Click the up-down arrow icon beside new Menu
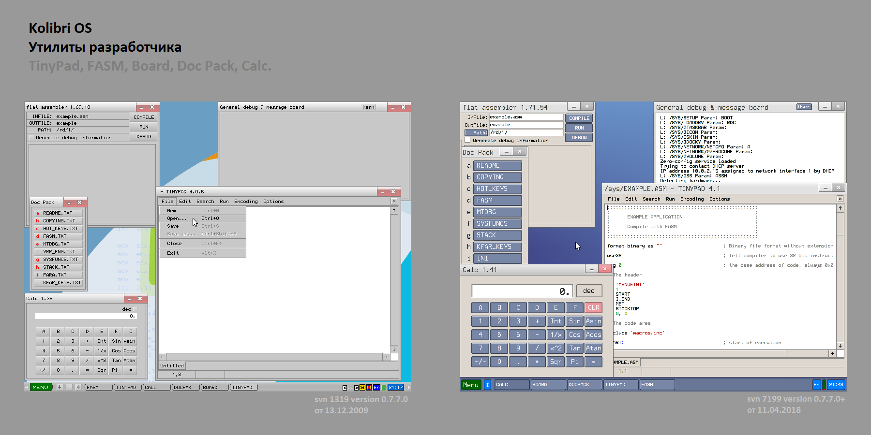The height and width of the screenshot is (435, 871). [x=487, y=385]
